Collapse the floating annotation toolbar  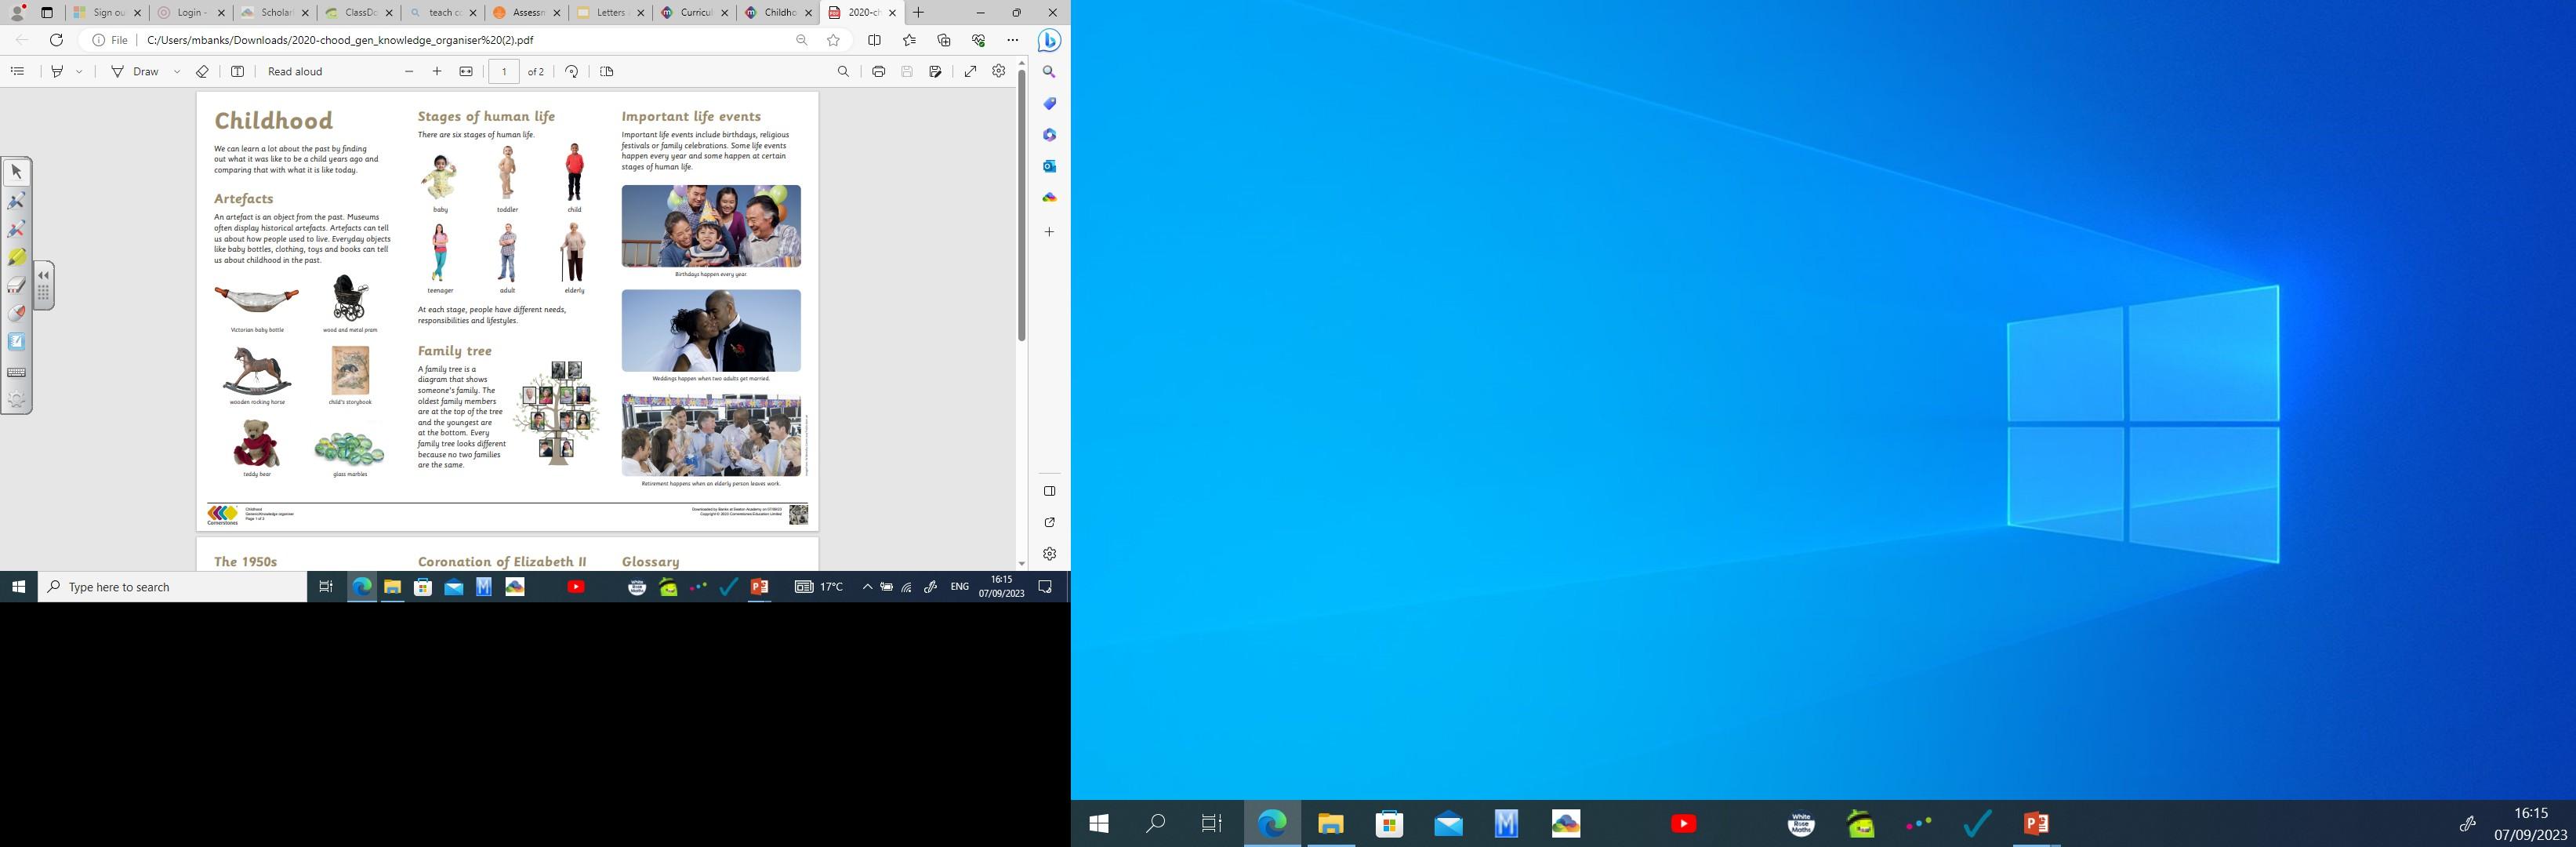tap(43, 275)
